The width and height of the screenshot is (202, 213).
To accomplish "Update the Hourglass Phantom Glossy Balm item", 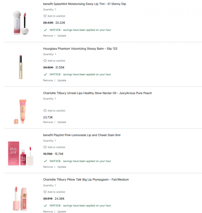I will click(62, 80).
